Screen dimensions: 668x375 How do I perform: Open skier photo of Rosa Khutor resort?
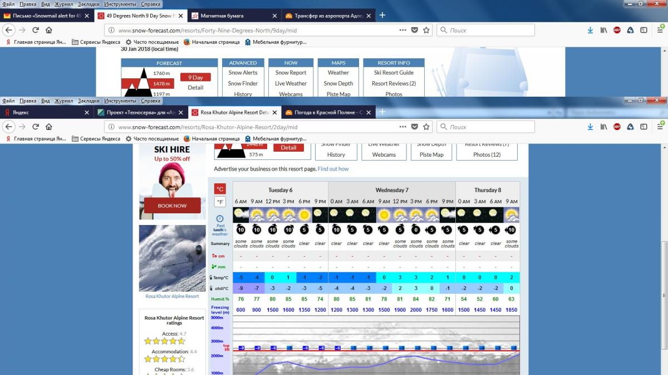(173, 258)
